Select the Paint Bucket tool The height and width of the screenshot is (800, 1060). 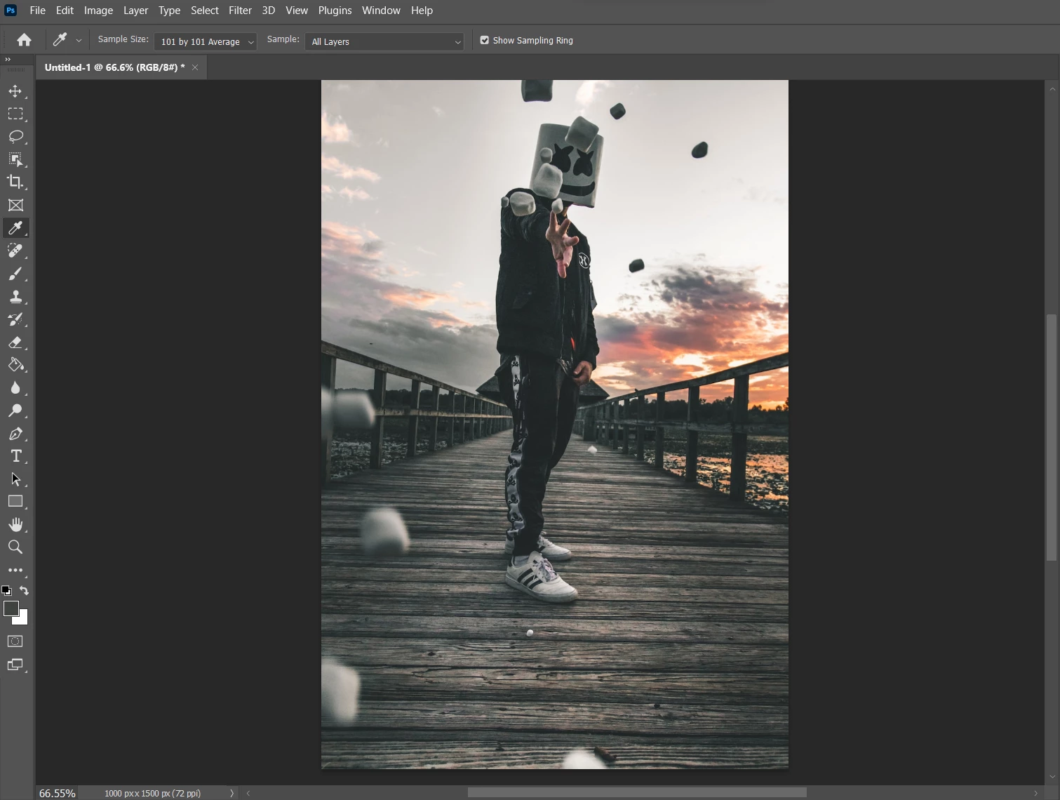[x=15, y=365]
